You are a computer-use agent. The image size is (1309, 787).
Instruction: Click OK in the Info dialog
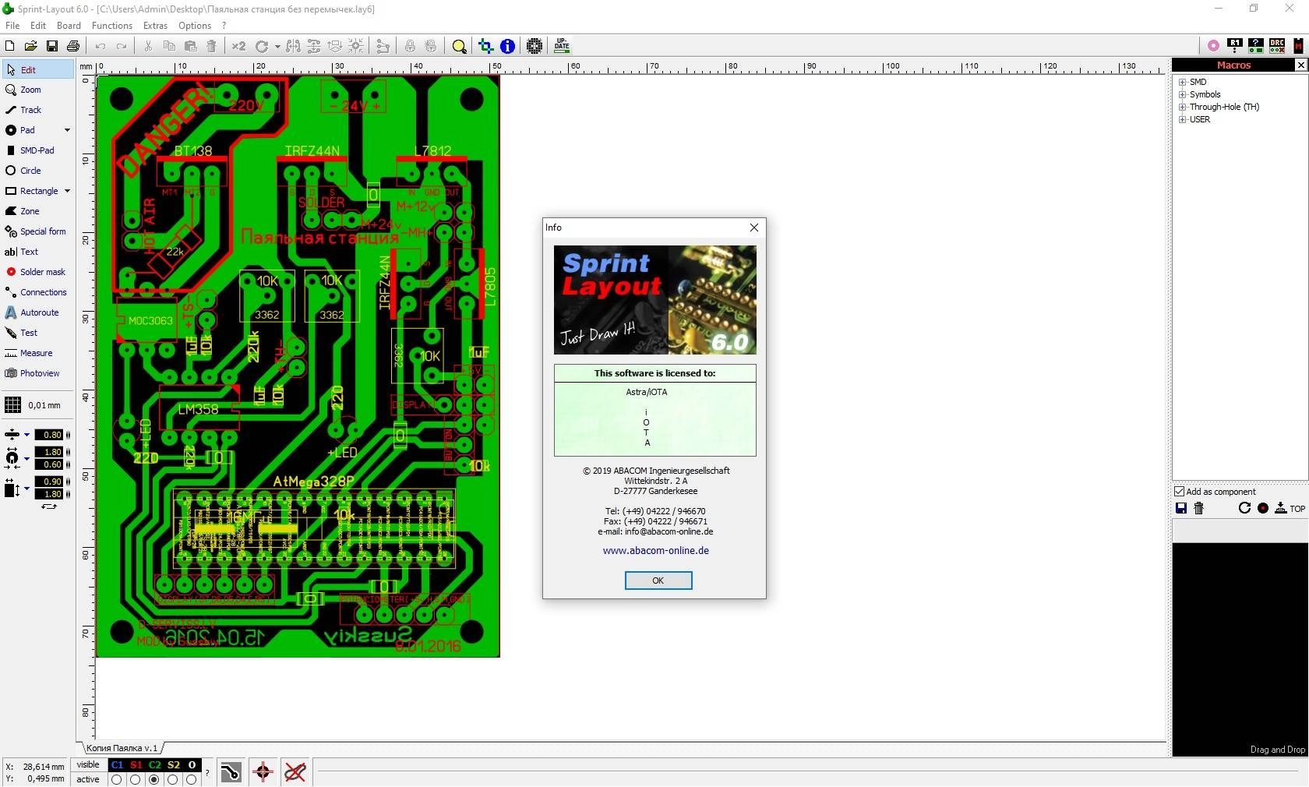(x=658, y=581)
